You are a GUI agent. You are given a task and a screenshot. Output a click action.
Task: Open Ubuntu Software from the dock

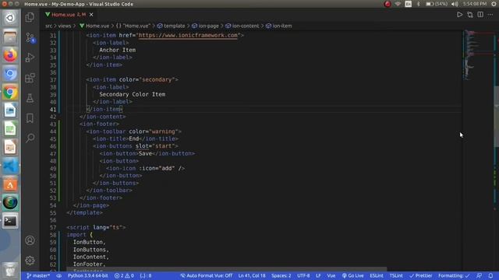[10, 184]
